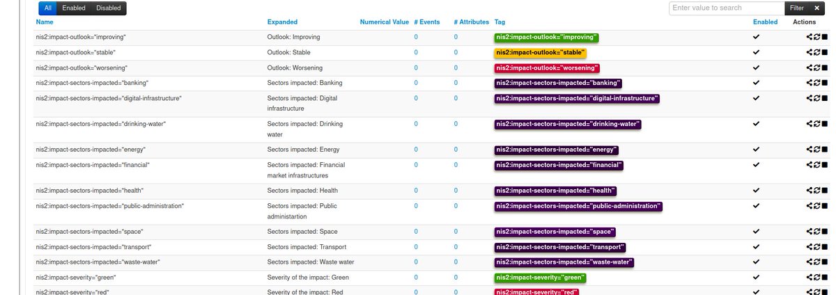Refresh the "drinking-water" tag

(817, 124)
